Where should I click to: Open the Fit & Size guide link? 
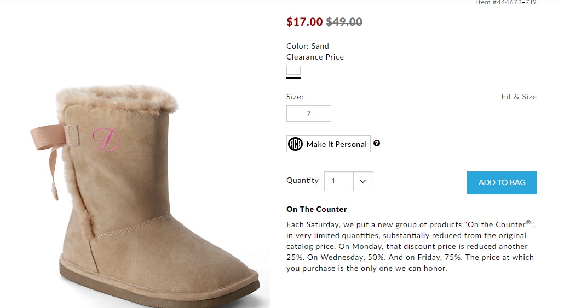tap(519, 97)
